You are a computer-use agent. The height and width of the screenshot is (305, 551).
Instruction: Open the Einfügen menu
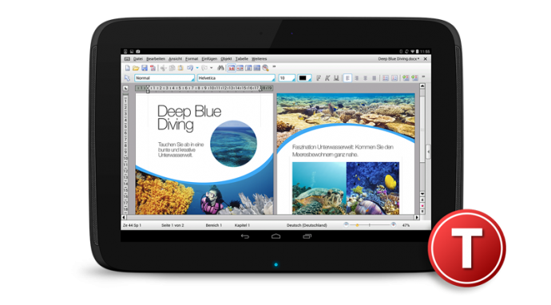click(209, 59)
